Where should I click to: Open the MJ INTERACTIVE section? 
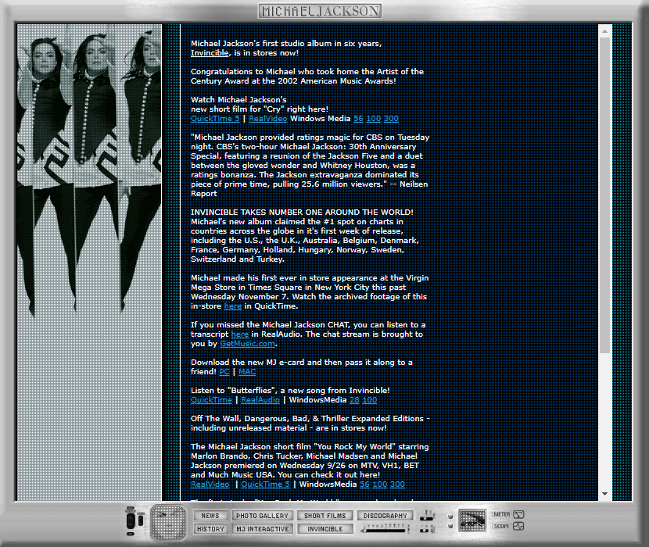(x=263, y=529)
